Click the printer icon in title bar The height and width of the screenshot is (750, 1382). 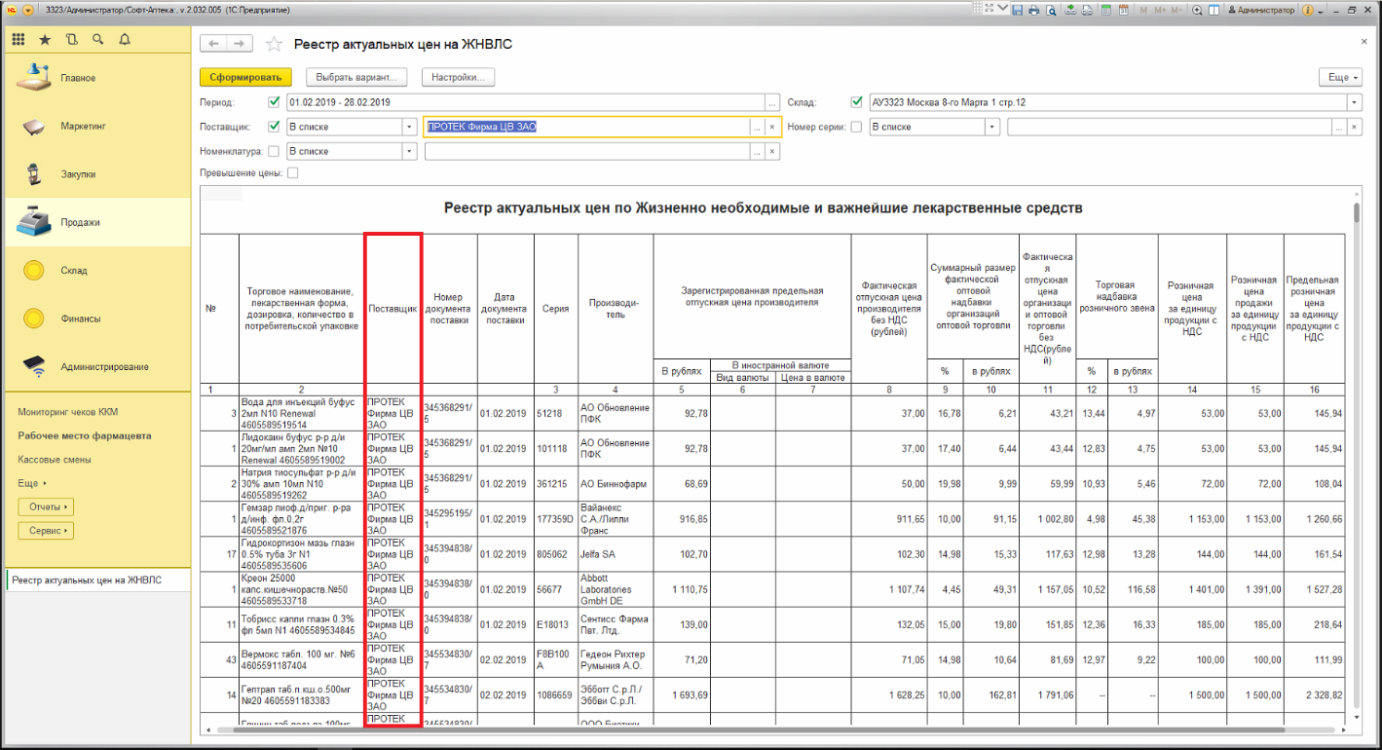[x=1033, y=10]
